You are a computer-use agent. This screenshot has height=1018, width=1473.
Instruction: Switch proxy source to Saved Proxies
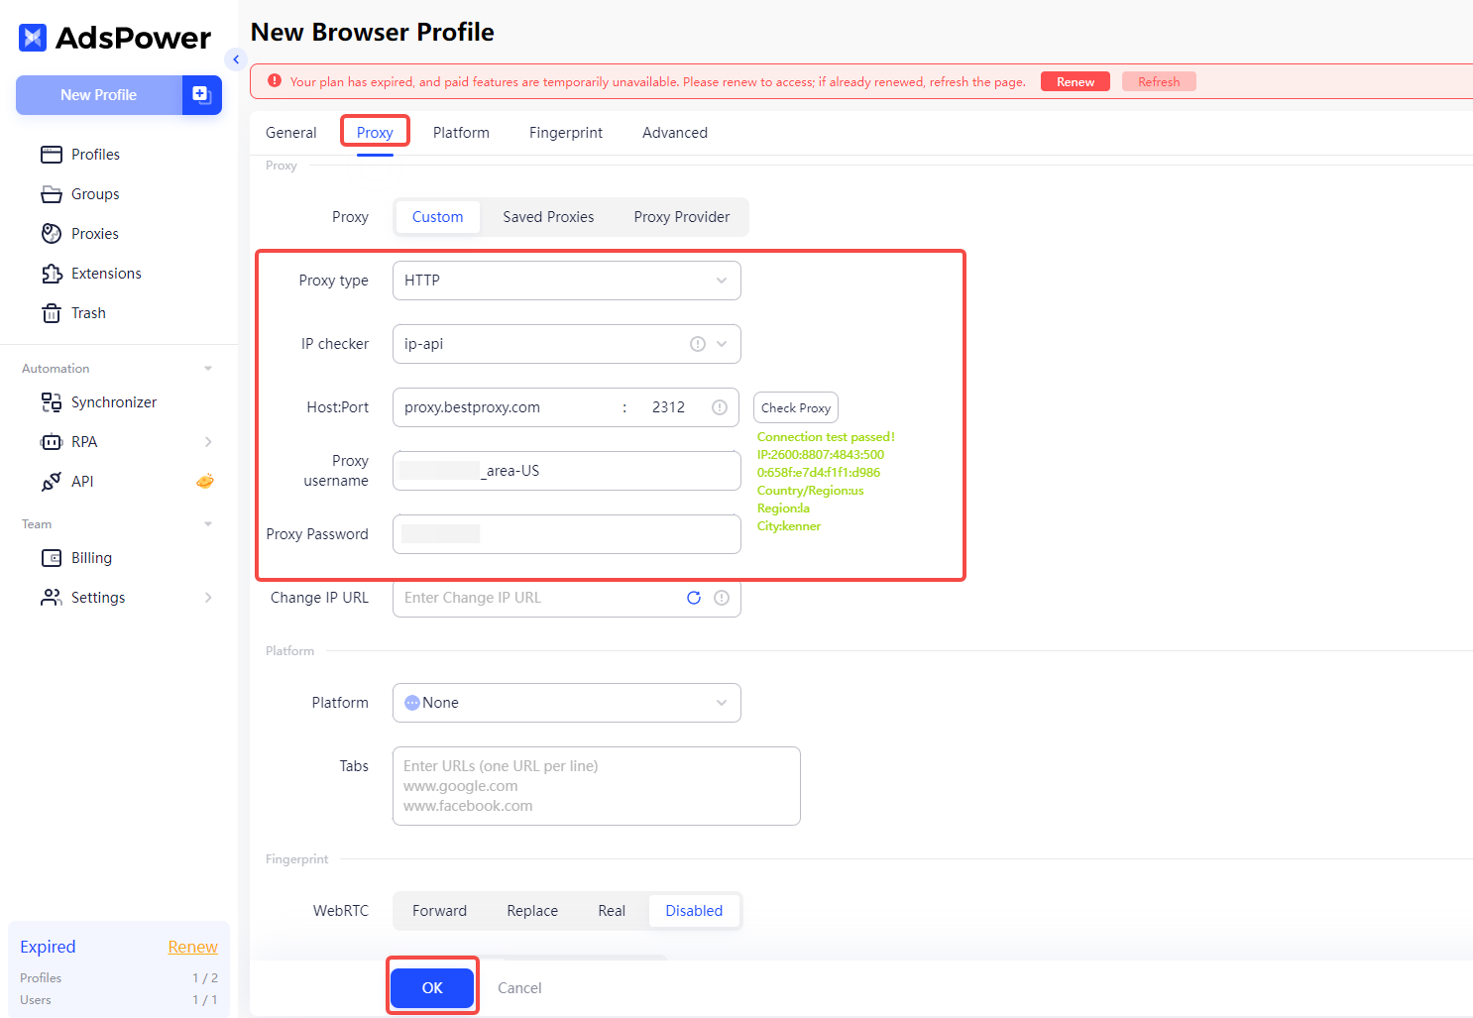point(548,217)
